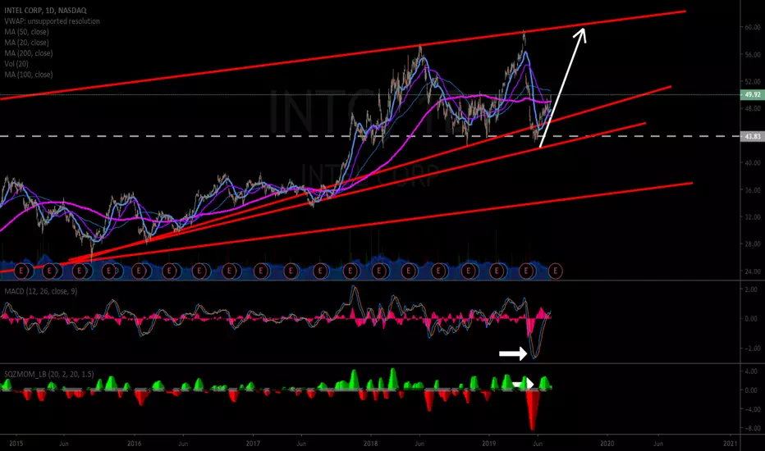Click the -4.00 value on SQZMOM scale
Screen dimensions: 765x451
click(x=750, y=409)
